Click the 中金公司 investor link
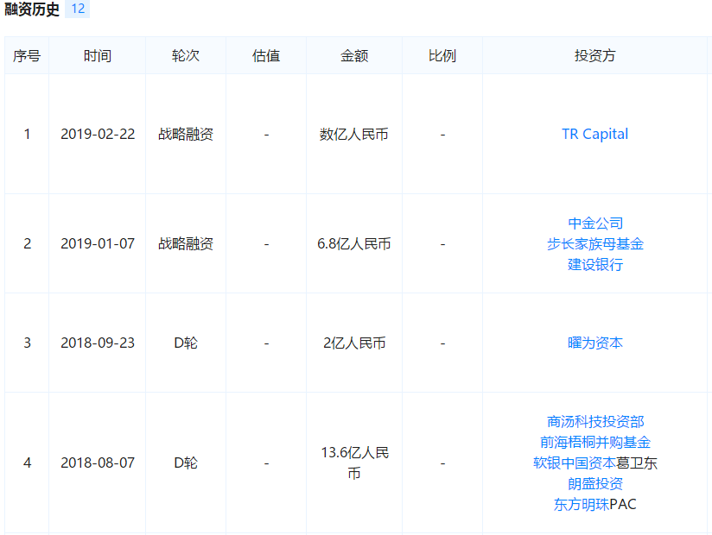 pos(594,223)
